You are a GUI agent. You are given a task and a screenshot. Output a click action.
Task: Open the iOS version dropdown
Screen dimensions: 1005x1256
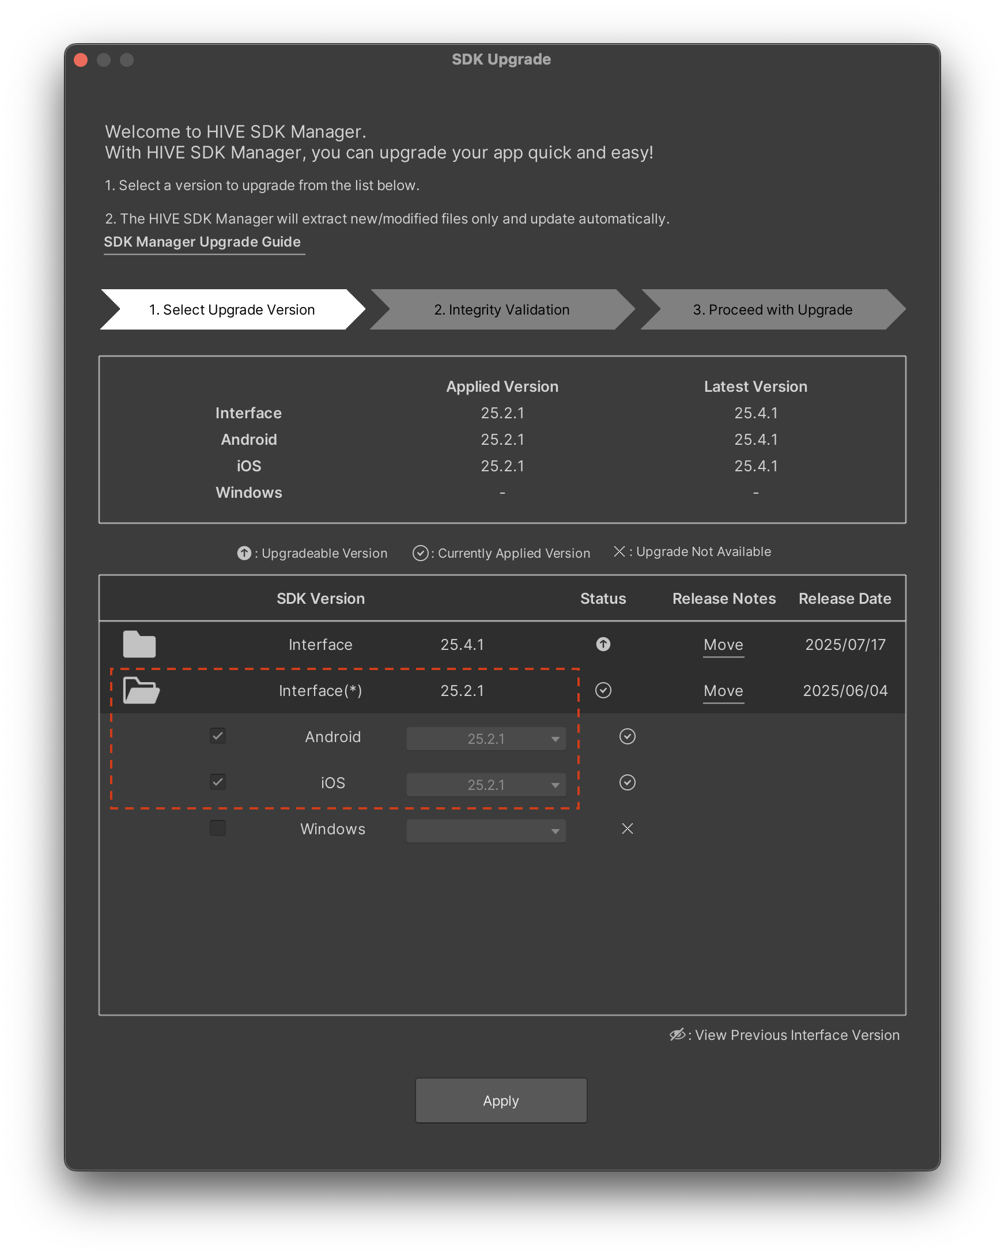[x=486, y=785]
